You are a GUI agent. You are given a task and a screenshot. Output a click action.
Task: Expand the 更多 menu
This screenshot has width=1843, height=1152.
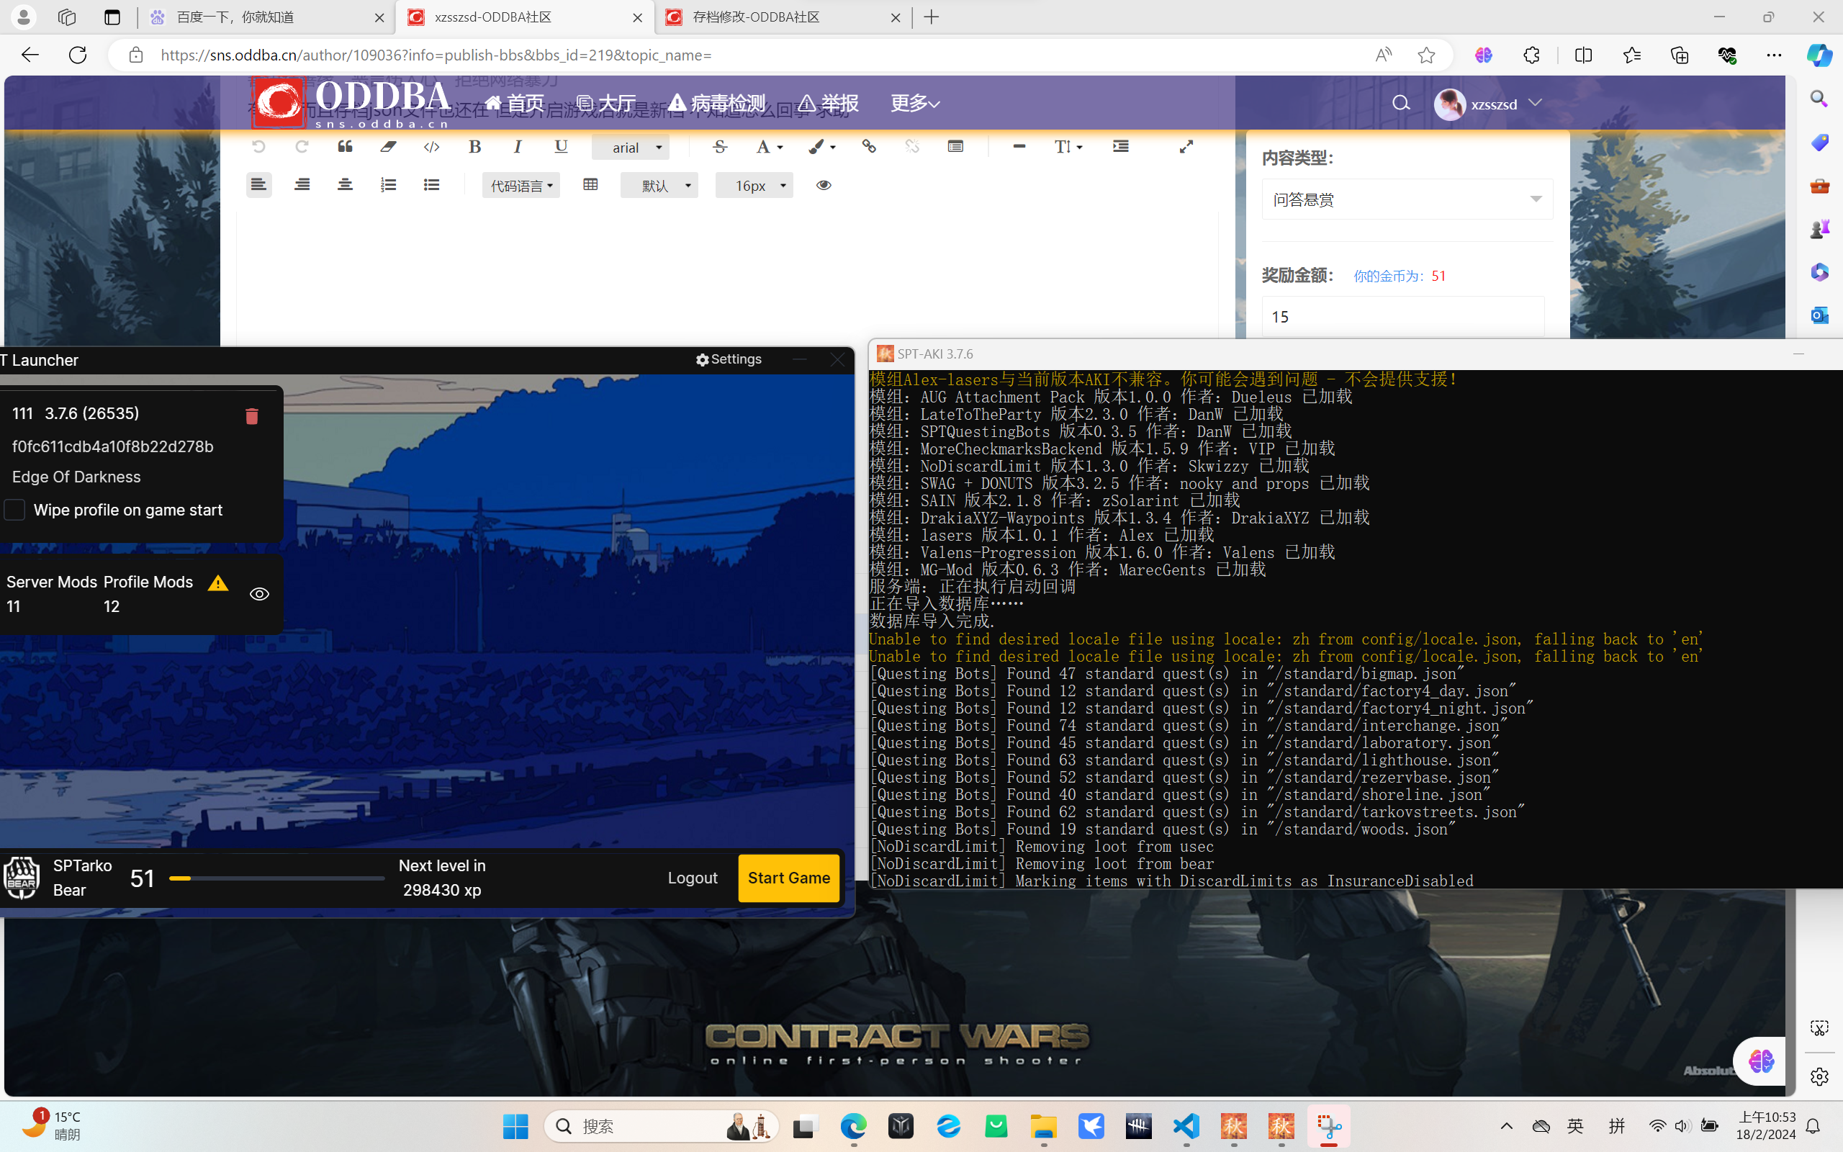pos(916,103)
